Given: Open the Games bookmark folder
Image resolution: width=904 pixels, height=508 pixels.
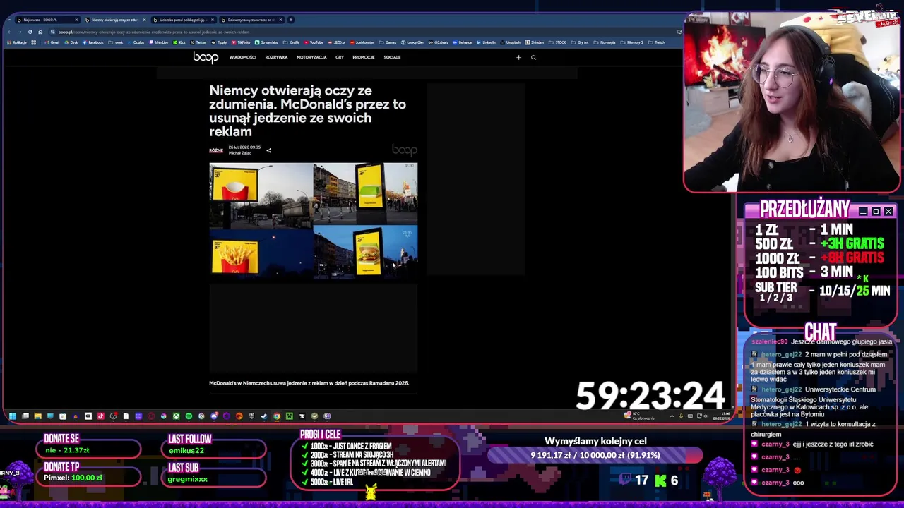Looking at the screenshot, I should click(x=387, y=42).
